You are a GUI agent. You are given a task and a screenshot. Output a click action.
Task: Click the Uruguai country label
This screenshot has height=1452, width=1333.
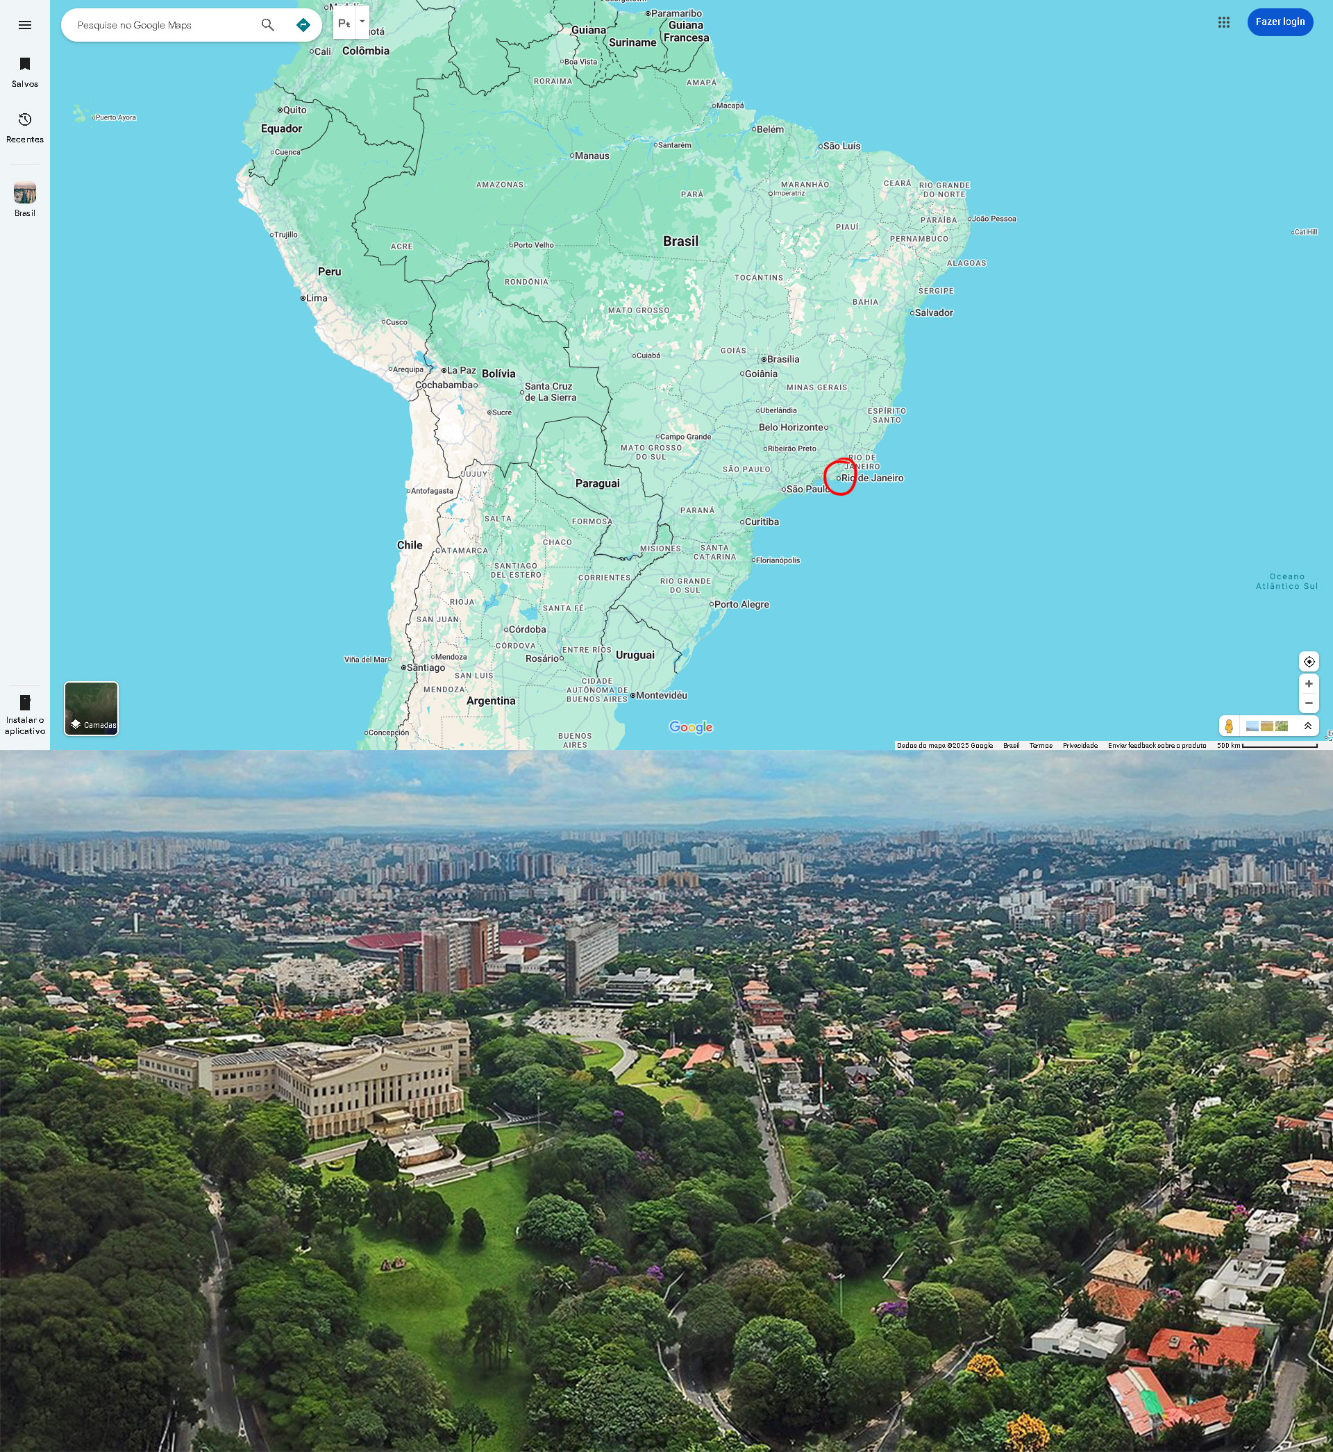(x=635, y=655)
